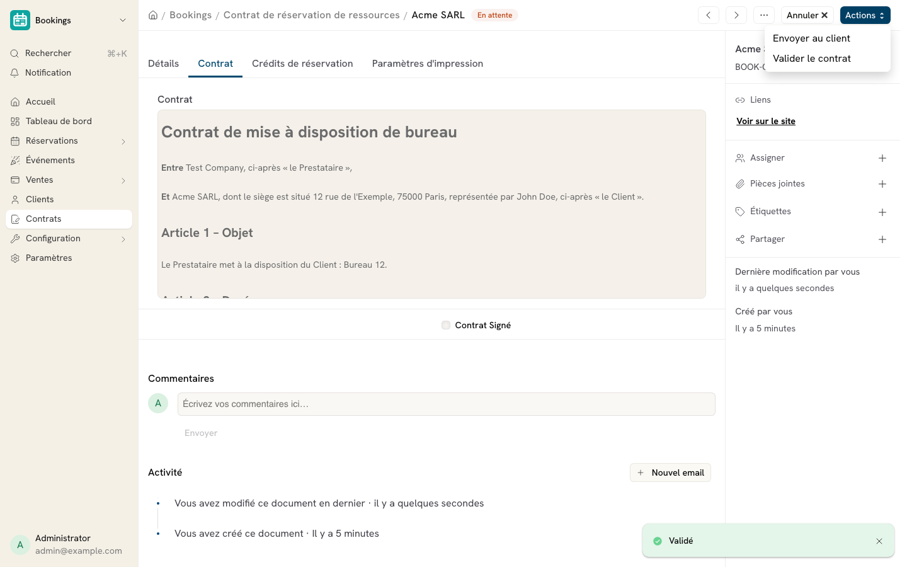
Task: Toggle the Contrat Signé checkbox
Action: (446, 325)
